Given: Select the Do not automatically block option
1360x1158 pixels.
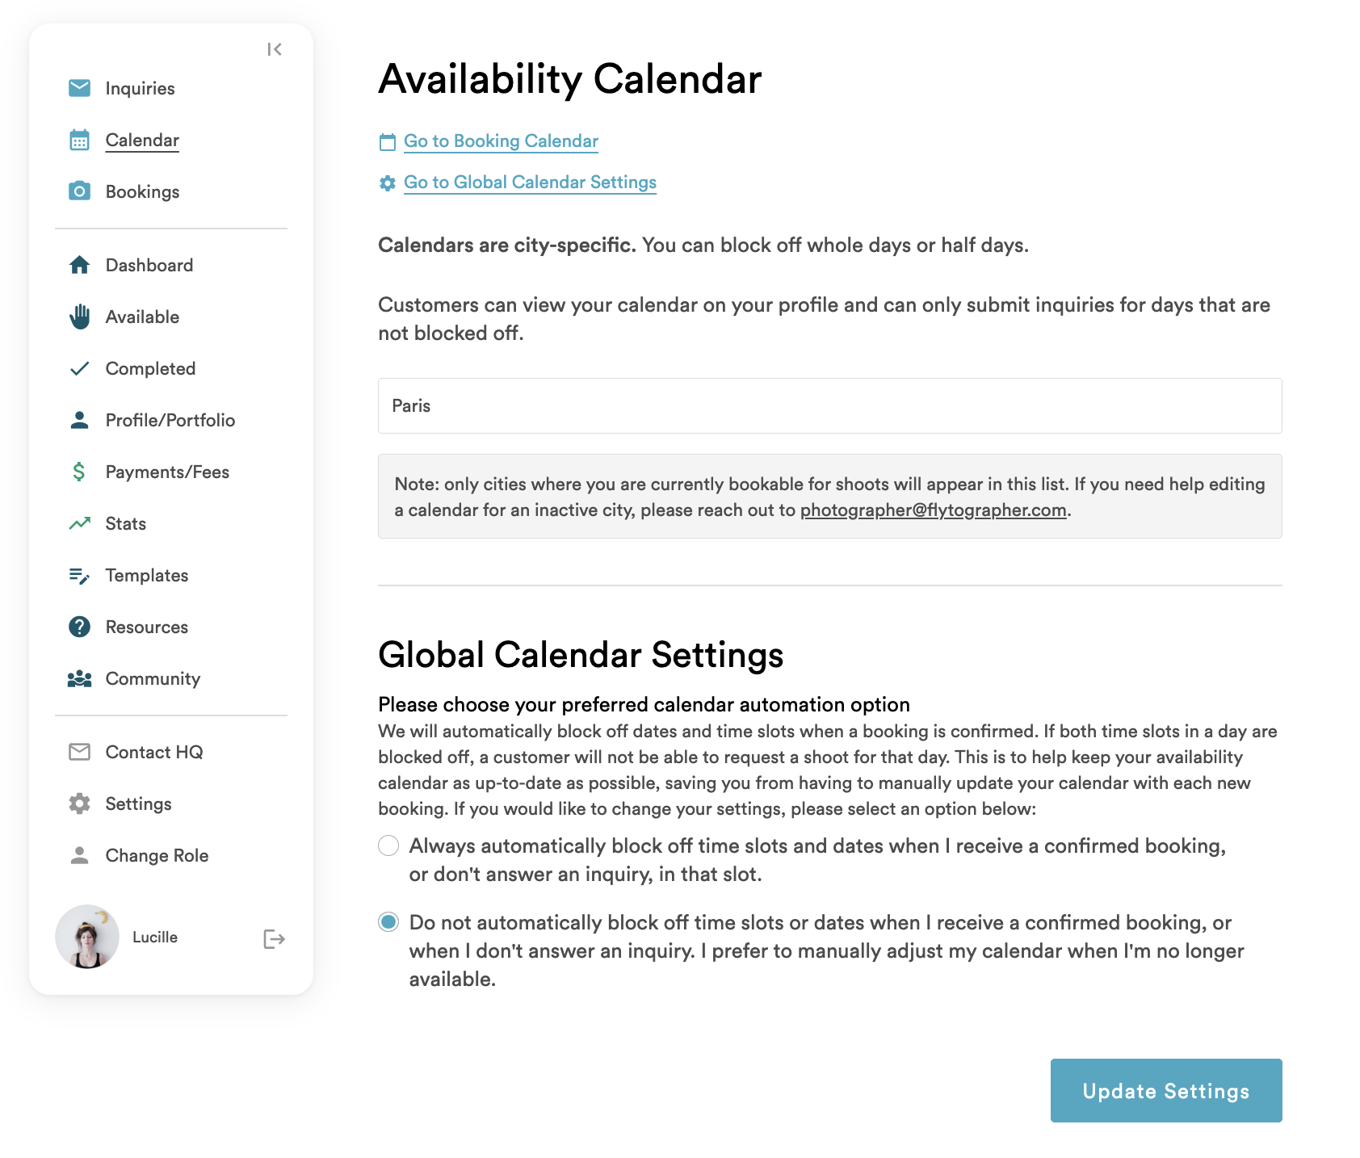Looking at the screenshot, I should pyautogui.click(x=388, y=922).
